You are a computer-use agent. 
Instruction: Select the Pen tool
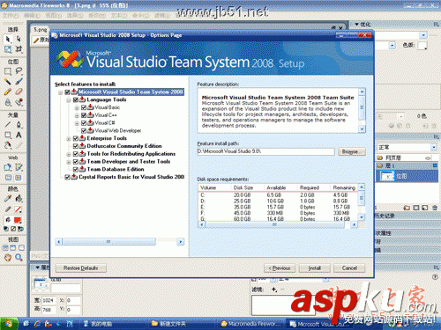(x=19, y=124)
